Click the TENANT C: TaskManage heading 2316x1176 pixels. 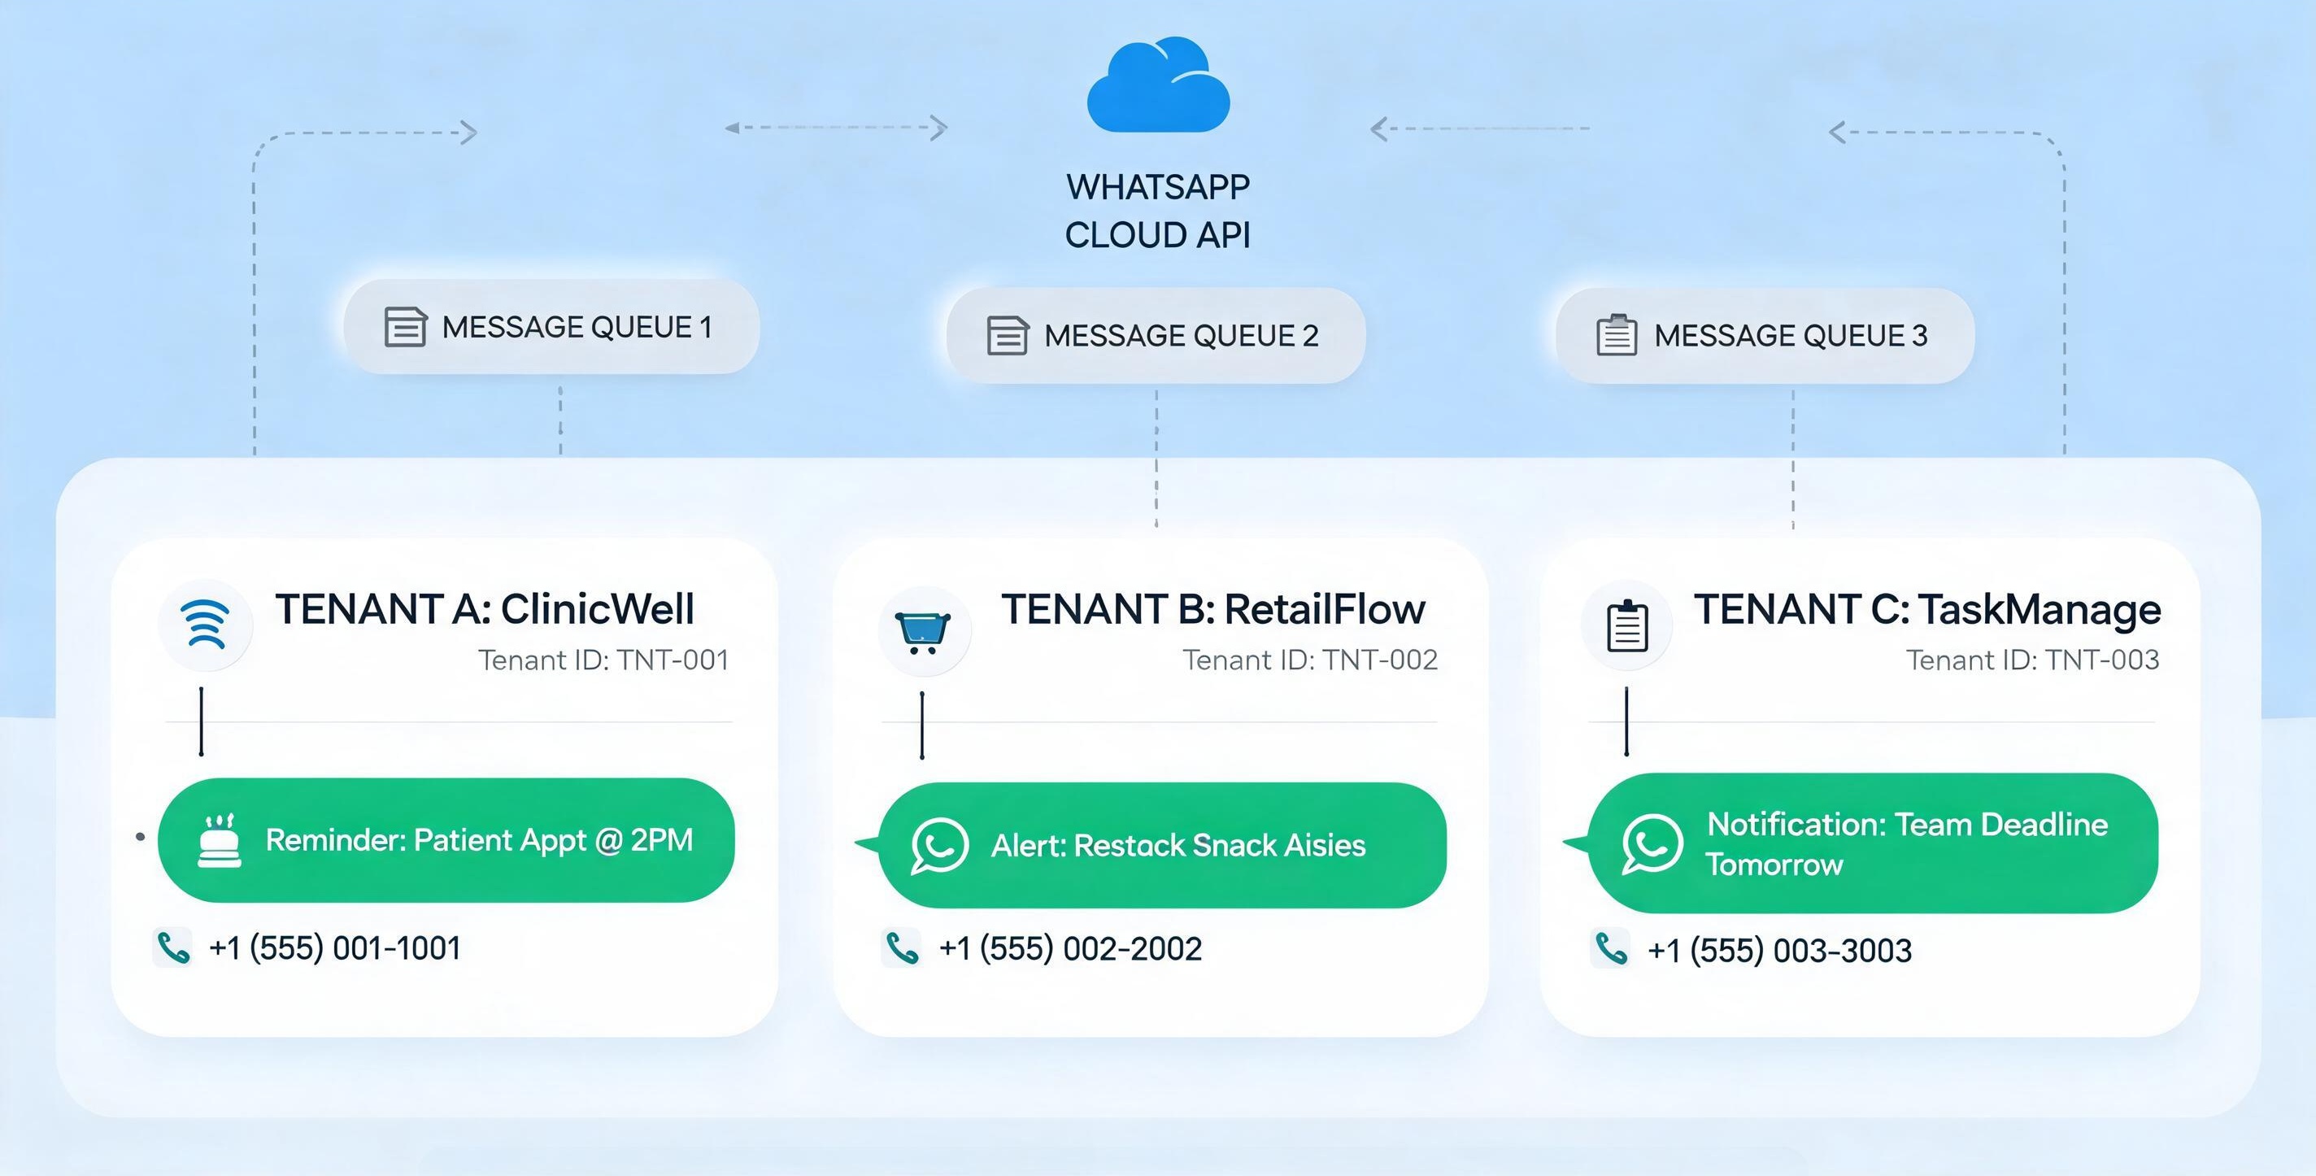[1927, 612]
